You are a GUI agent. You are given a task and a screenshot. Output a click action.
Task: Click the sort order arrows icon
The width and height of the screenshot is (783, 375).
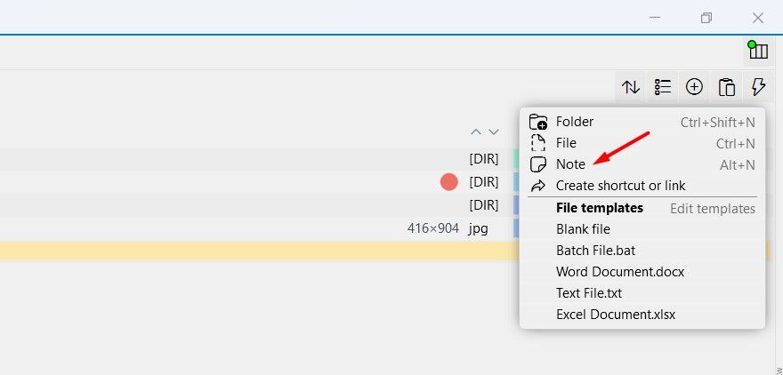tap(631, 87)
